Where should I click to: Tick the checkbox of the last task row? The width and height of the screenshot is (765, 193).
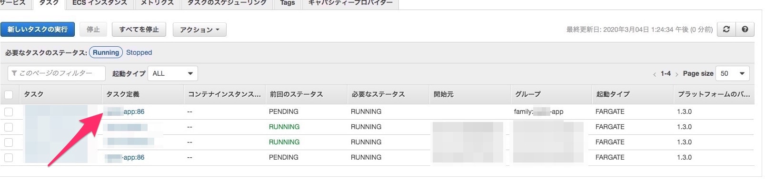9,157
